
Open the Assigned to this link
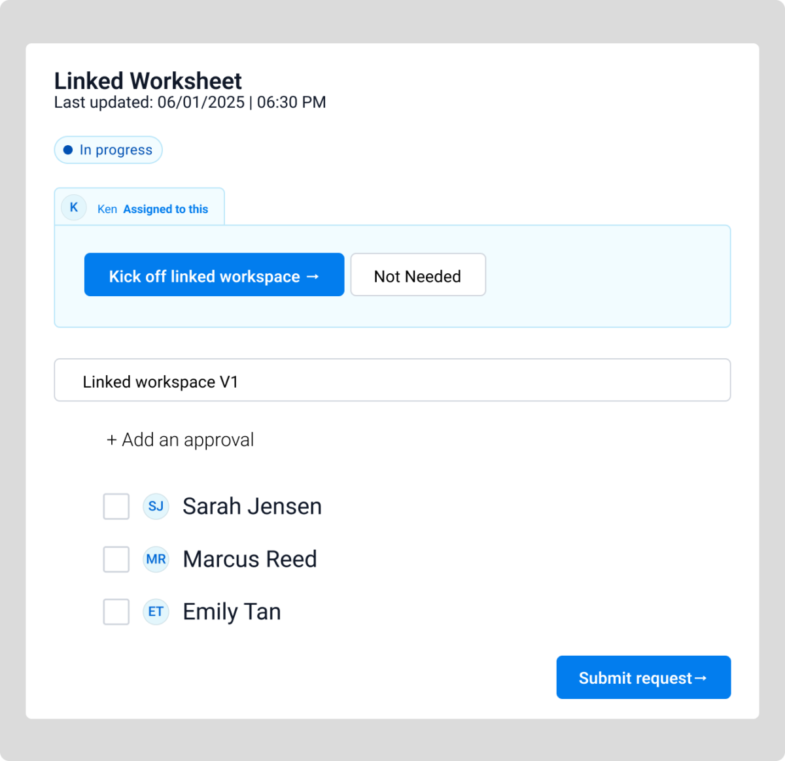pos(166,209)
